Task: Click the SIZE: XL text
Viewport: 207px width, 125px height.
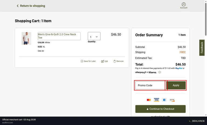Action: click(41, 47)
